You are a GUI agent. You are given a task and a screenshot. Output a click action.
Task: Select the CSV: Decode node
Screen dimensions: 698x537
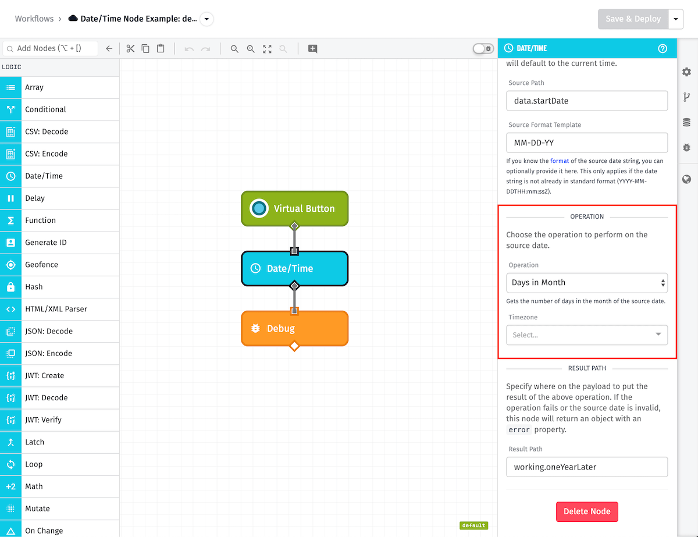point(59,131)
